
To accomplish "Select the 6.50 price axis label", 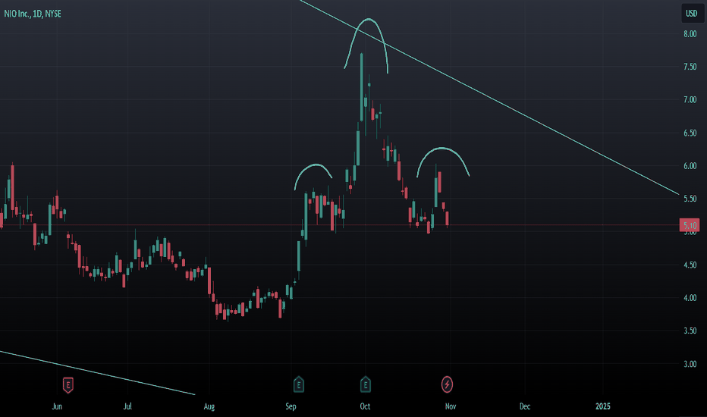I will pyautogui.click(x=690, y=133).
